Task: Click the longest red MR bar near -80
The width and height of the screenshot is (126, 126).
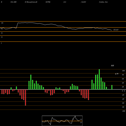Action: click(25, 98)
